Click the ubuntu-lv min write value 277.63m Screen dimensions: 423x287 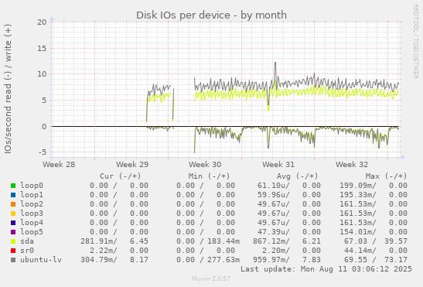pyautogui.click(x=223, y=259)
